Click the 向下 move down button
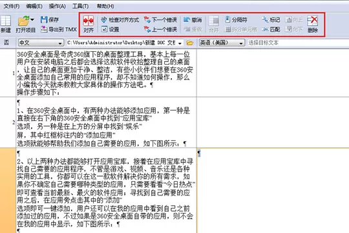 coord(294,29)
